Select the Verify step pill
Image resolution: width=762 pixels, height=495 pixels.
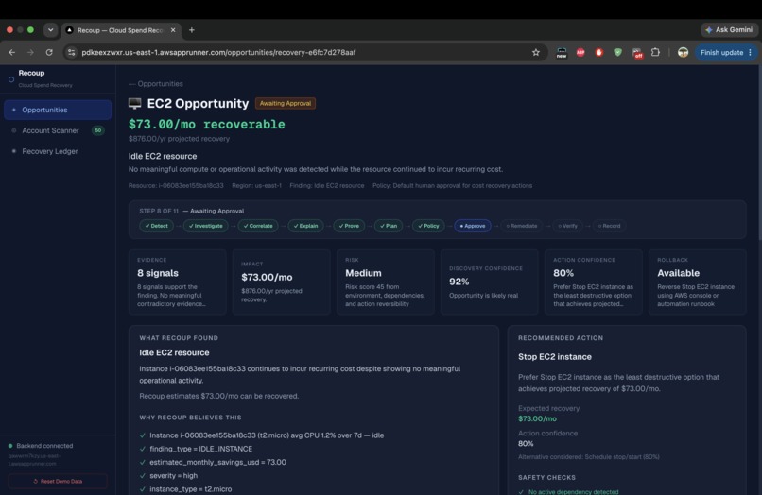point(567,226)
